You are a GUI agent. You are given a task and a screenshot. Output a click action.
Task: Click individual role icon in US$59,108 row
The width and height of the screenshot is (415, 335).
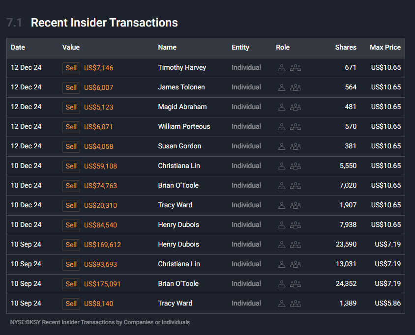(x=282, y=166)
